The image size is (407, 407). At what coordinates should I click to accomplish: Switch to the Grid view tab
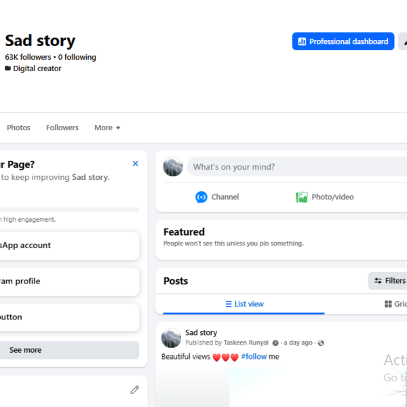[x=395, y=304]
